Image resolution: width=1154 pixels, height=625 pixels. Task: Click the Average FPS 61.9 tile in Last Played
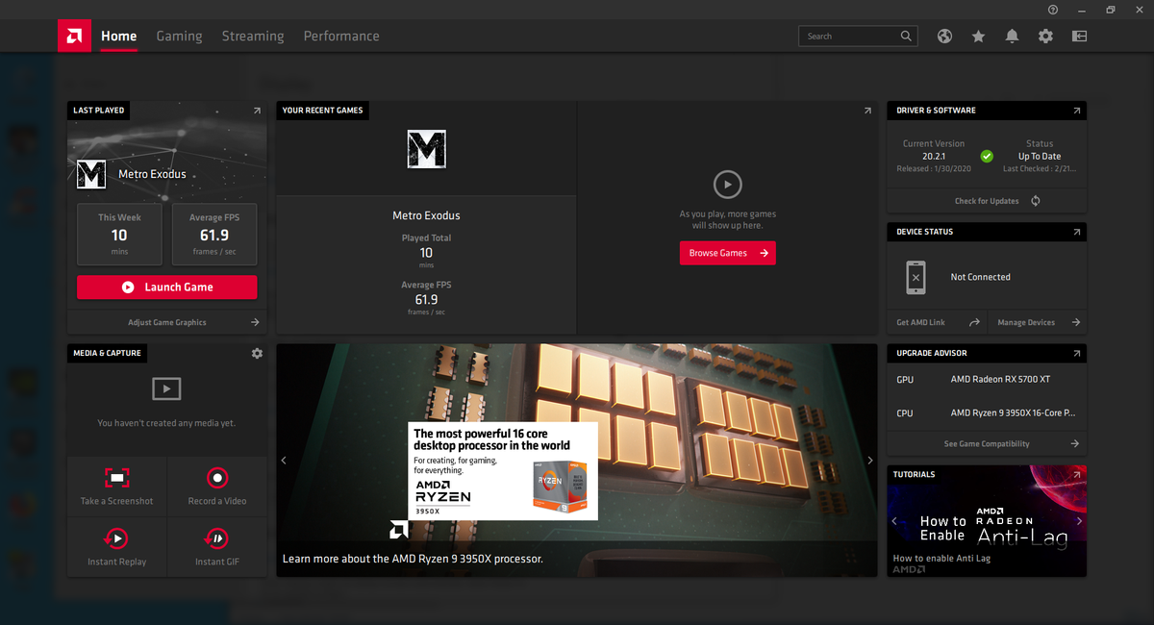point(214,235)
